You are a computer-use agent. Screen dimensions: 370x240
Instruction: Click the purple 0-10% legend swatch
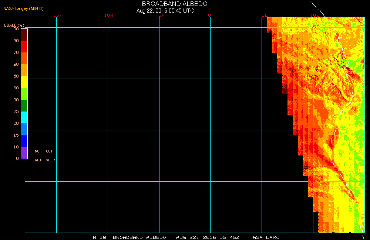click(24, 153)
